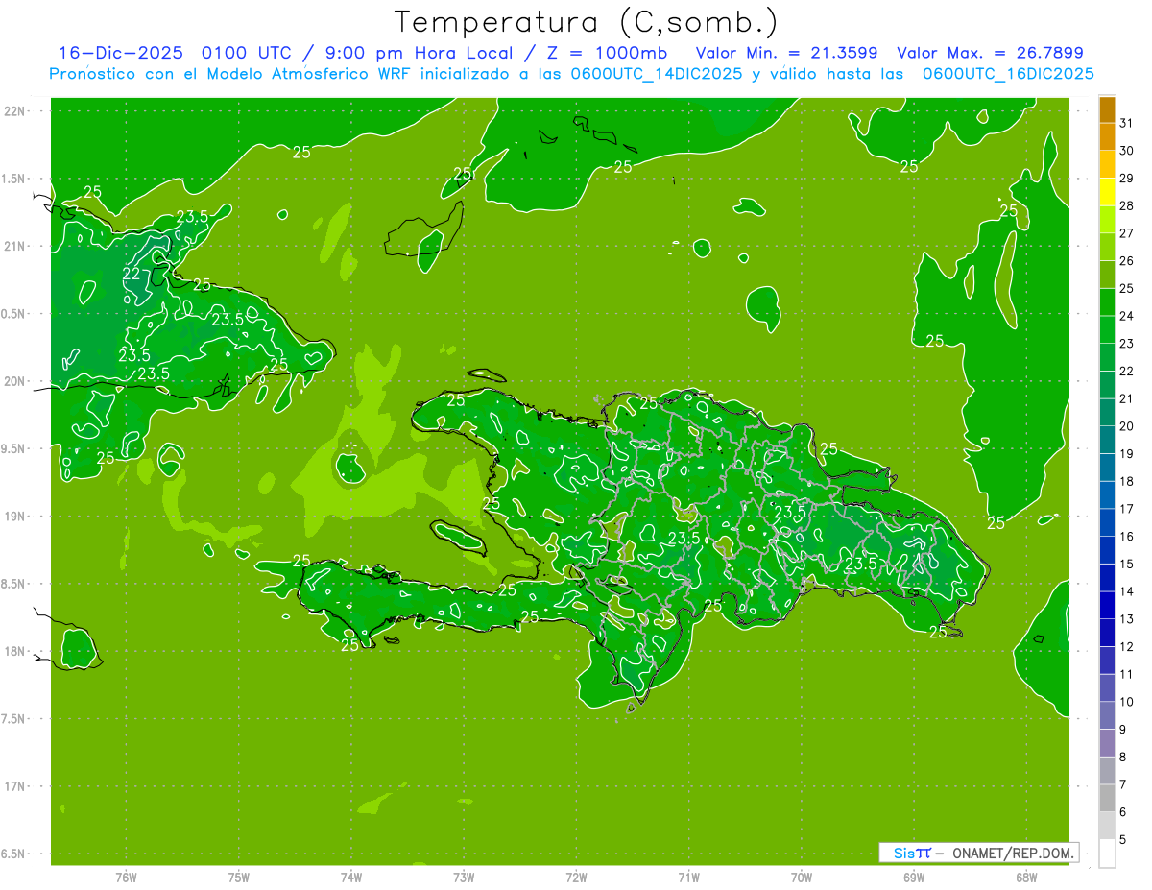Click the title 'Temperatura (C,somb.)'

587,23
